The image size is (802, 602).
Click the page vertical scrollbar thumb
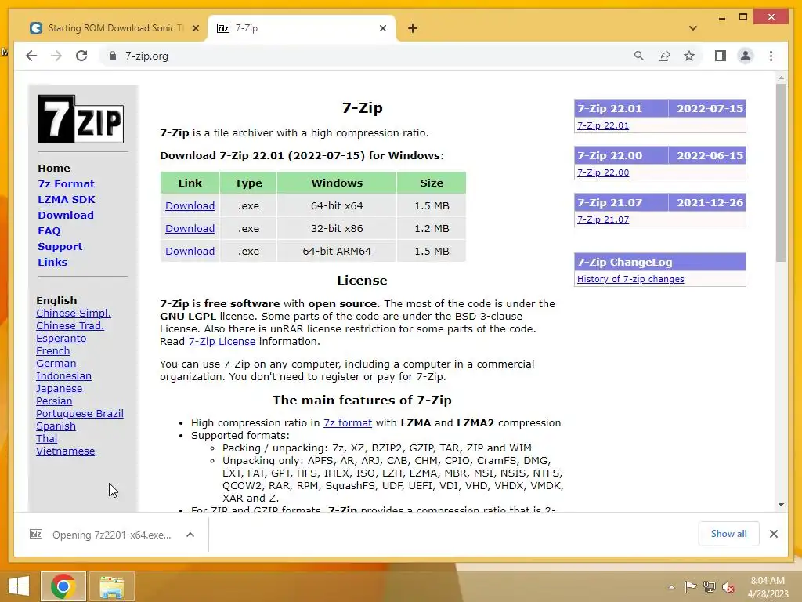click(781, 172)
